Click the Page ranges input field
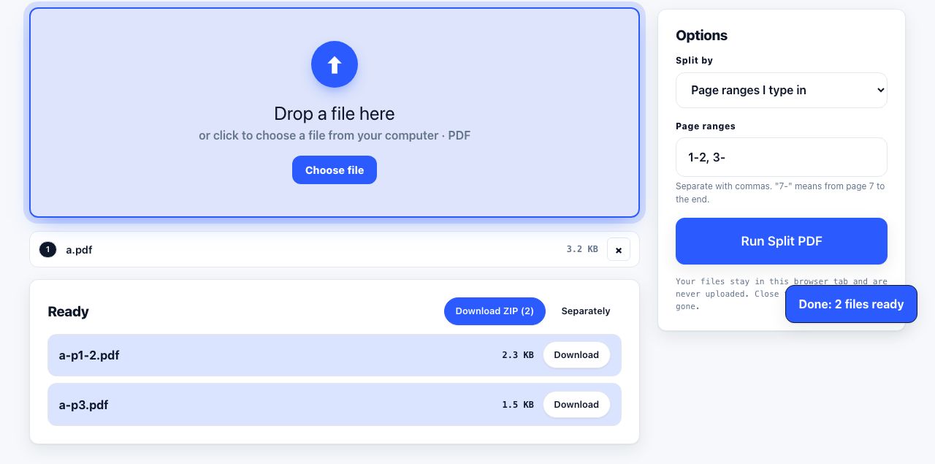The image size is (935, 464). (782, 157)
